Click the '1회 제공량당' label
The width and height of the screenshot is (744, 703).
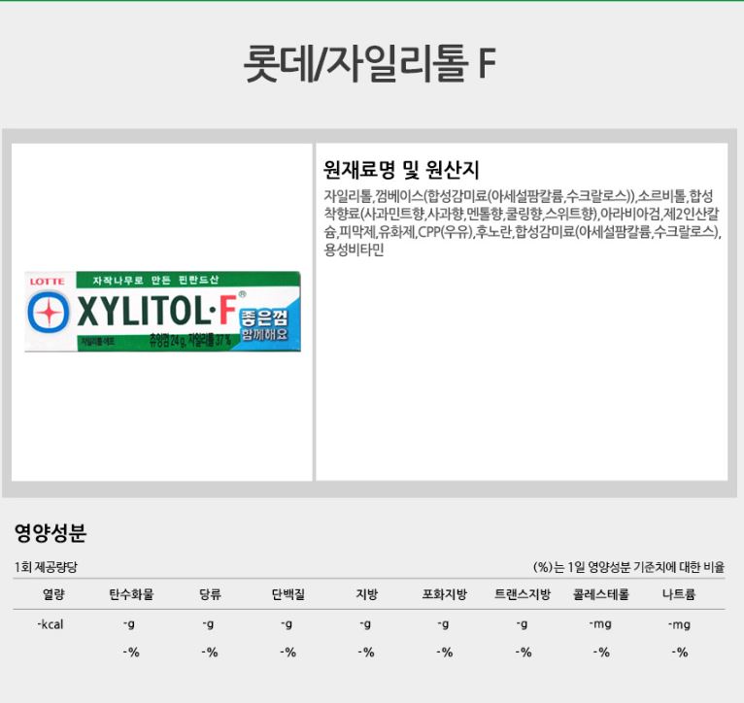click(46, 567)
